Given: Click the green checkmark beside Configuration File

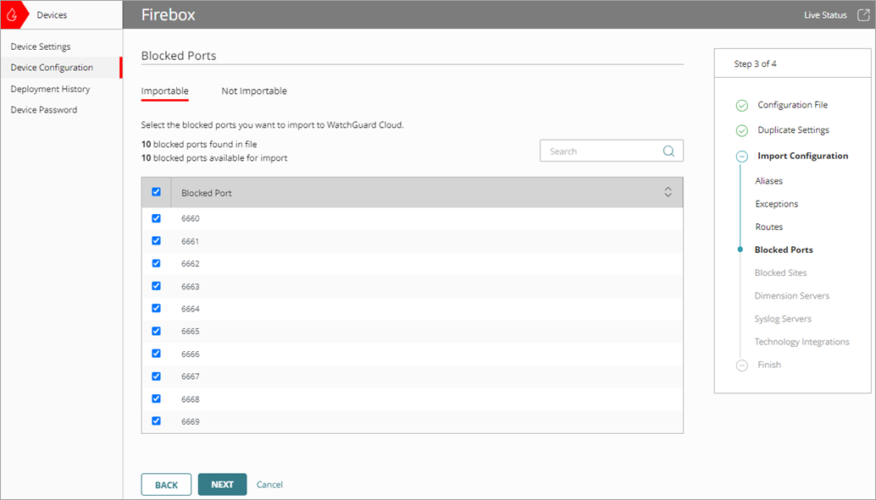Looking at the screenshot, I should [x=742, y=105].
